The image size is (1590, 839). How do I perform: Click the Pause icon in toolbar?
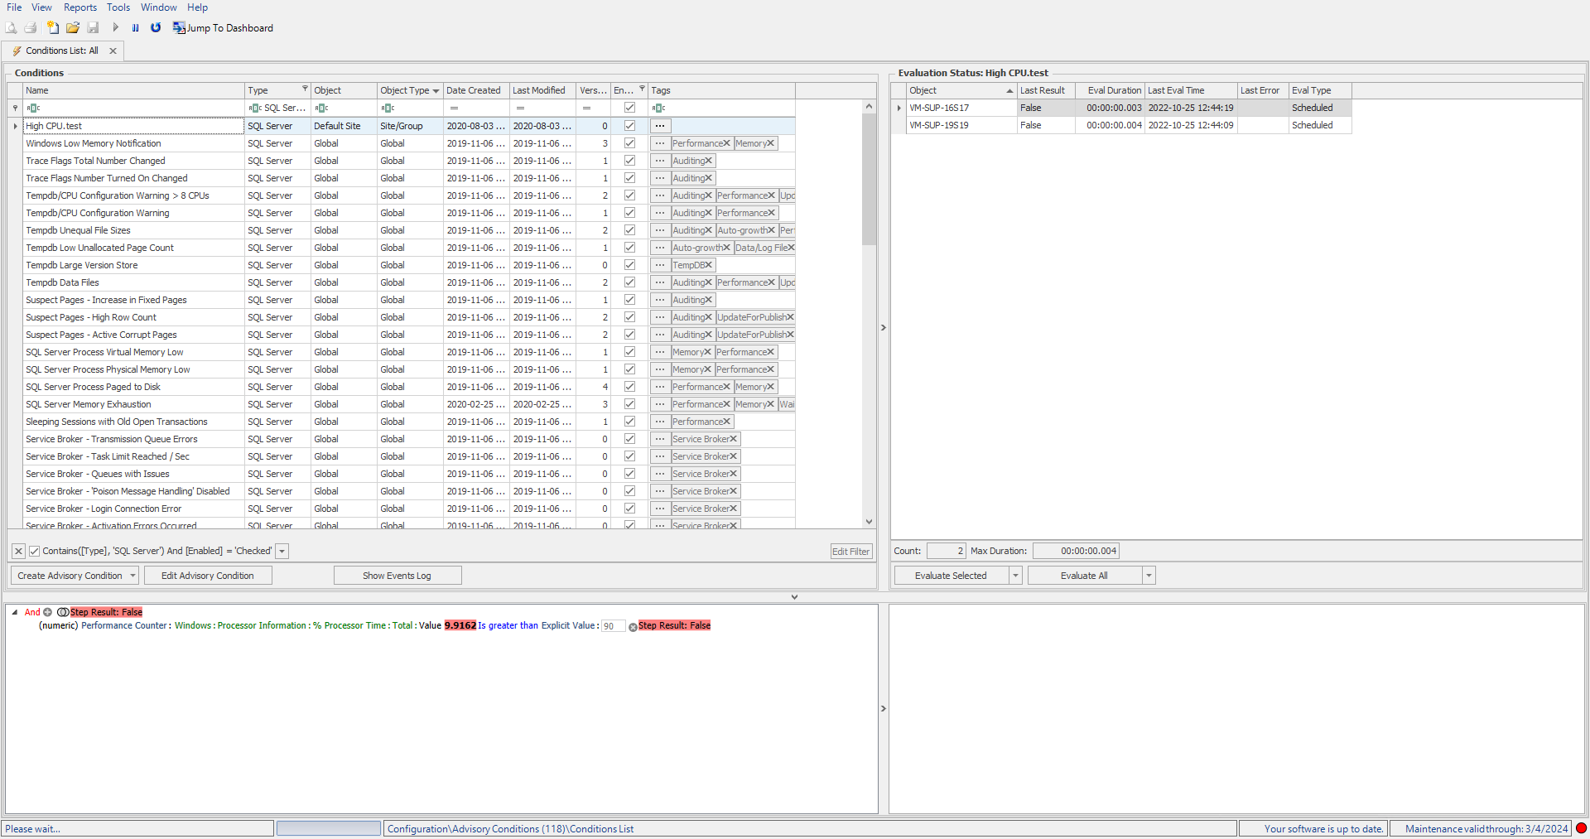[136, 28]
